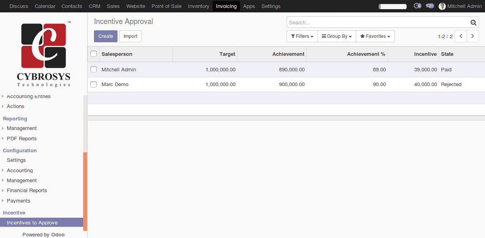Viewport: 485px width, 238px height.
Task: Open the Discuss menu
Action: point(19,6)
